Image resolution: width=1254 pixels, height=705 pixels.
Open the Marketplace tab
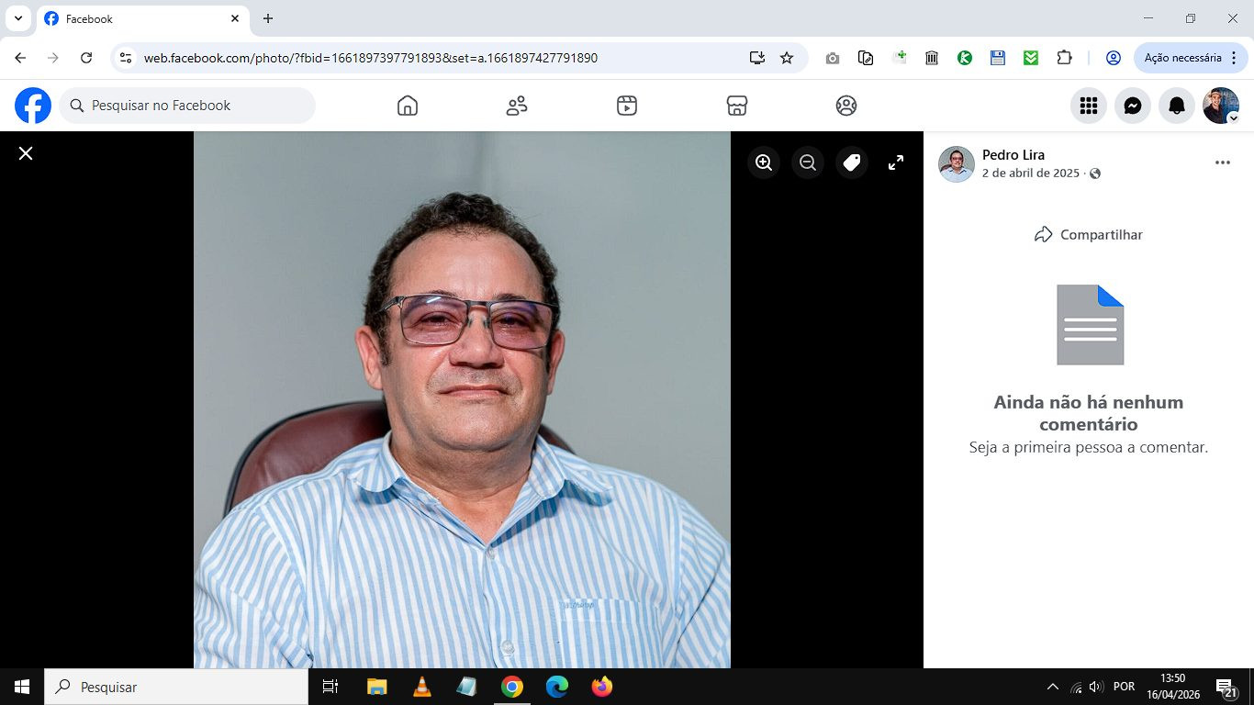point(736,106)
